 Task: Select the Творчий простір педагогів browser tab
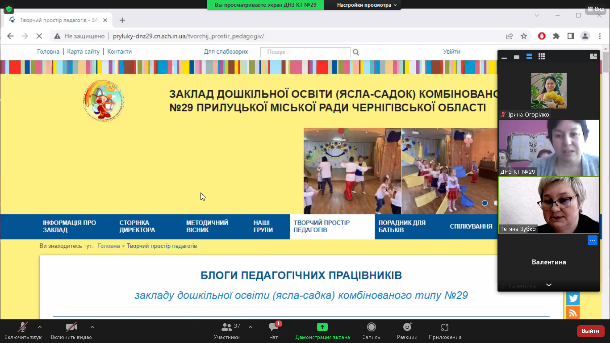(58, 20)
